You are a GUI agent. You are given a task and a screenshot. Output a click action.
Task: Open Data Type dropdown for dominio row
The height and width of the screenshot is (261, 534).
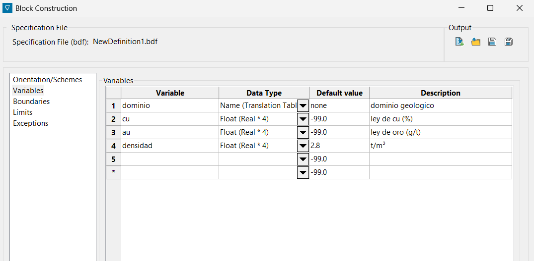coord(303,105)
